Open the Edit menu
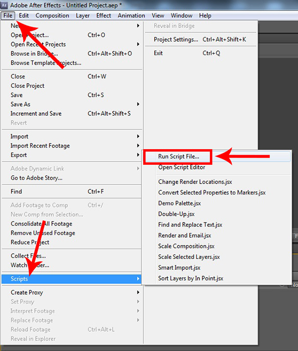Viewport: 298px width, 351px height. 24,16
